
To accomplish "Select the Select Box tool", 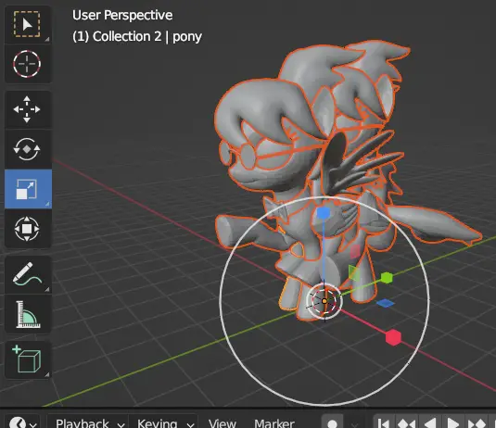I will tap(28, 24).
